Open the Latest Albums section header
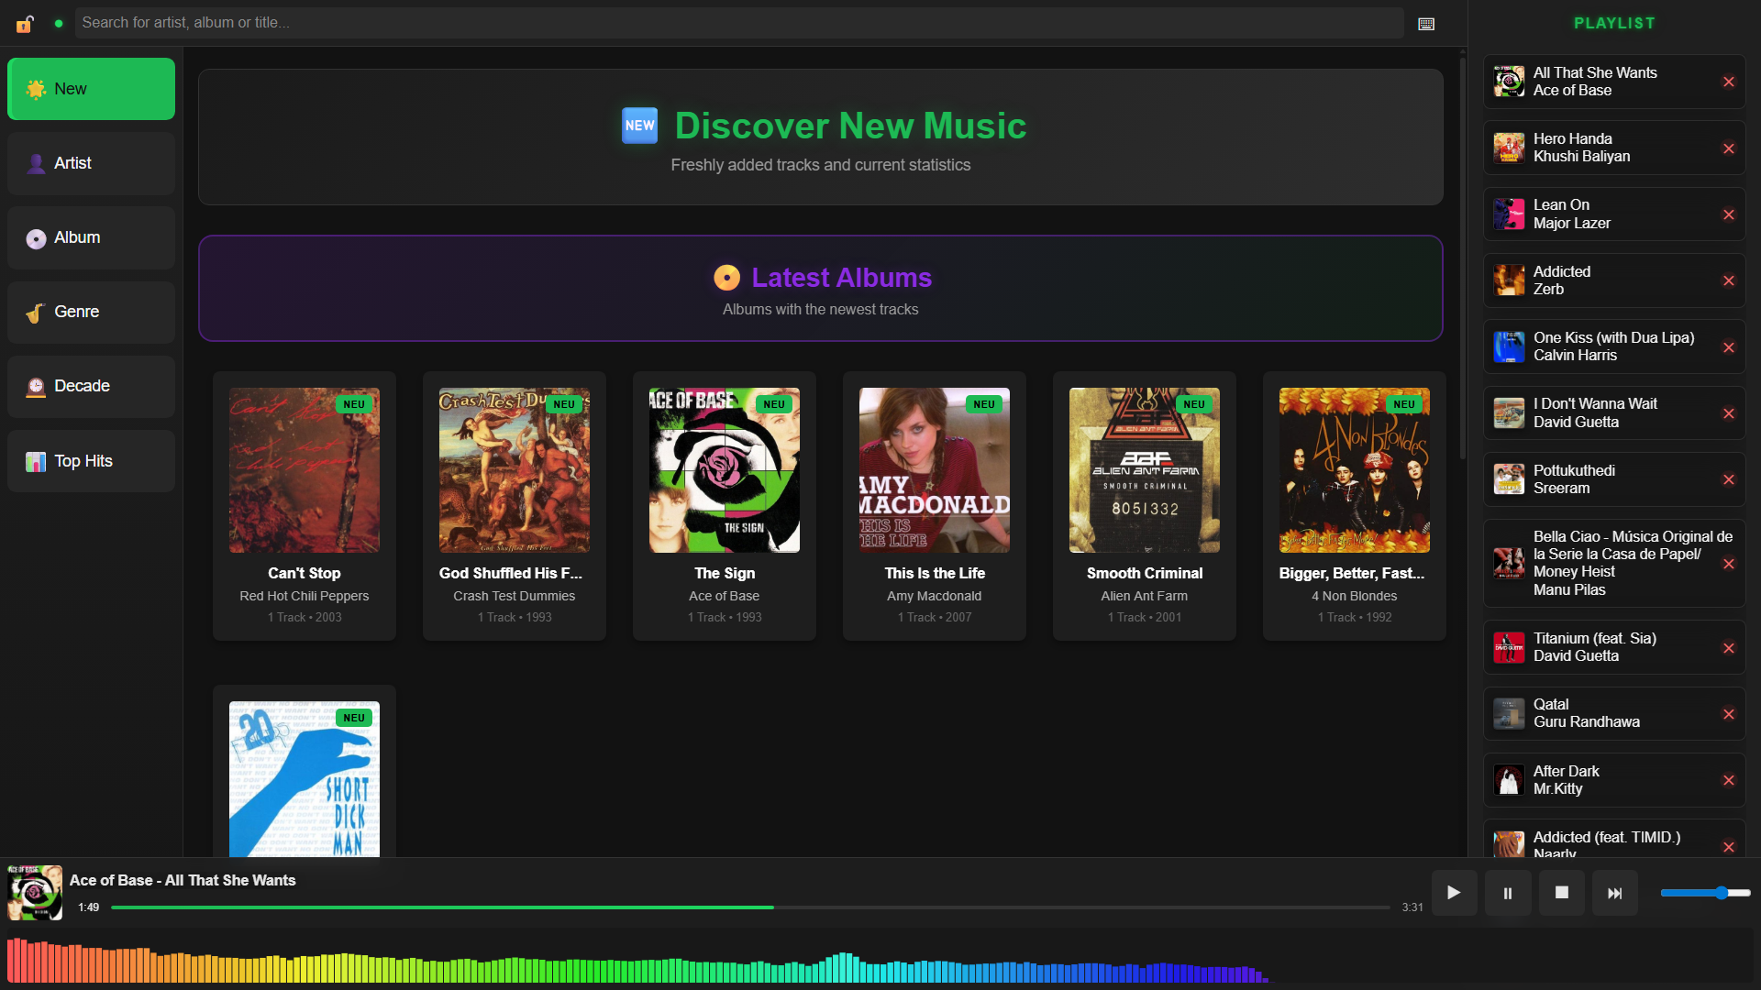This screenshot has height=990, width=1761. [821, 278]
